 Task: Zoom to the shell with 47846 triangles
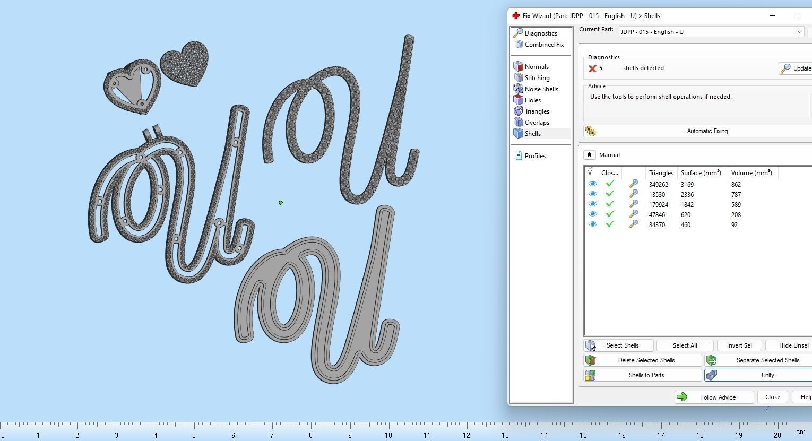coord(633,214)
